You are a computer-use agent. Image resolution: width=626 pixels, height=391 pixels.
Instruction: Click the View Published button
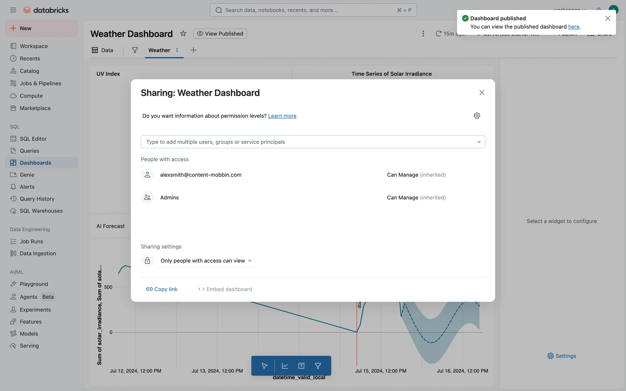tap(220, 34)
